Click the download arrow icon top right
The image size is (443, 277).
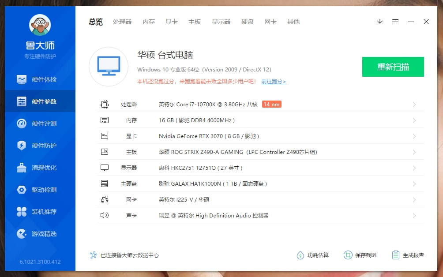pyautogui.click(x=380, y=22)
